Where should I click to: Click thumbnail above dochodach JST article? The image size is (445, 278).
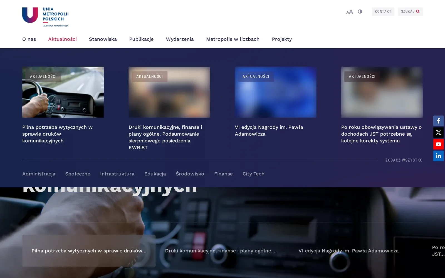pyautogui.click(x=382, y=92)
